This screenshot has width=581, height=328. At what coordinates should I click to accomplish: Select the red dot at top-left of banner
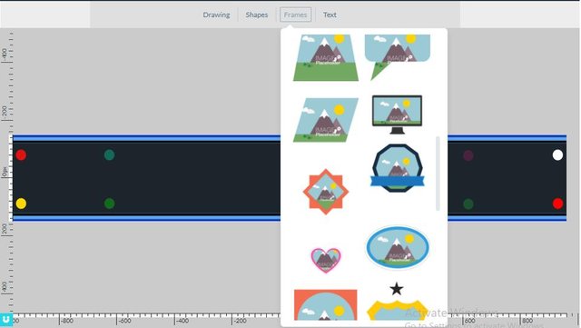21,154
